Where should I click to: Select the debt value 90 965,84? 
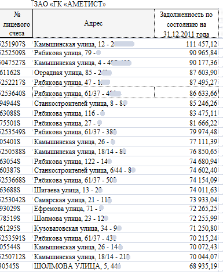pos(203,53)
